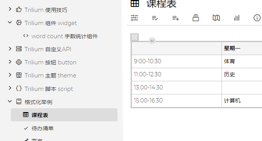The image size is (262, 141).
Task: Expand the Trilium 使用技巧 tree node
Action: pos(10,9)
